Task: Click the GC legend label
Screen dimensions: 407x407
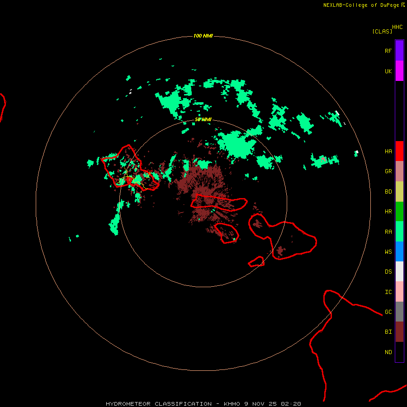Action: (388, 312)
